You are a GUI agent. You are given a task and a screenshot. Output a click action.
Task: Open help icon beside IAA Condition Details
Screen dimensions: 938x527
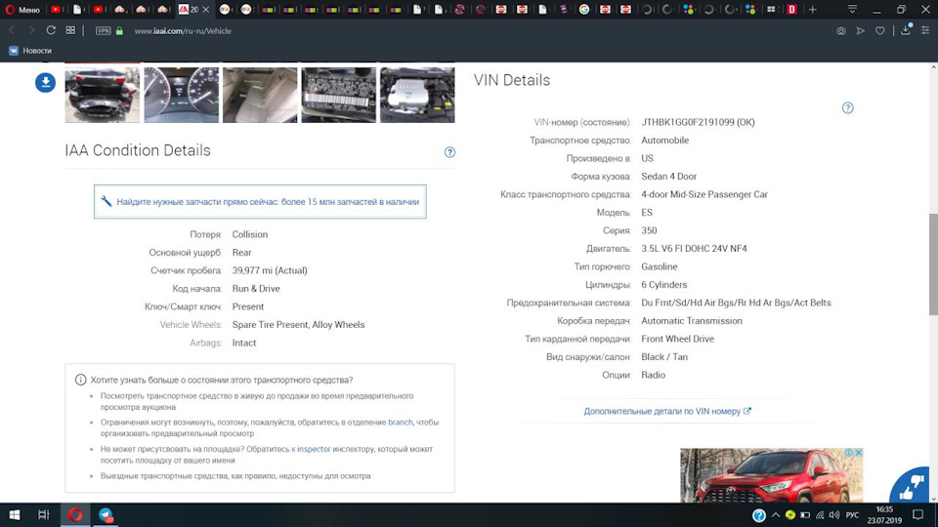click(449, 152)
